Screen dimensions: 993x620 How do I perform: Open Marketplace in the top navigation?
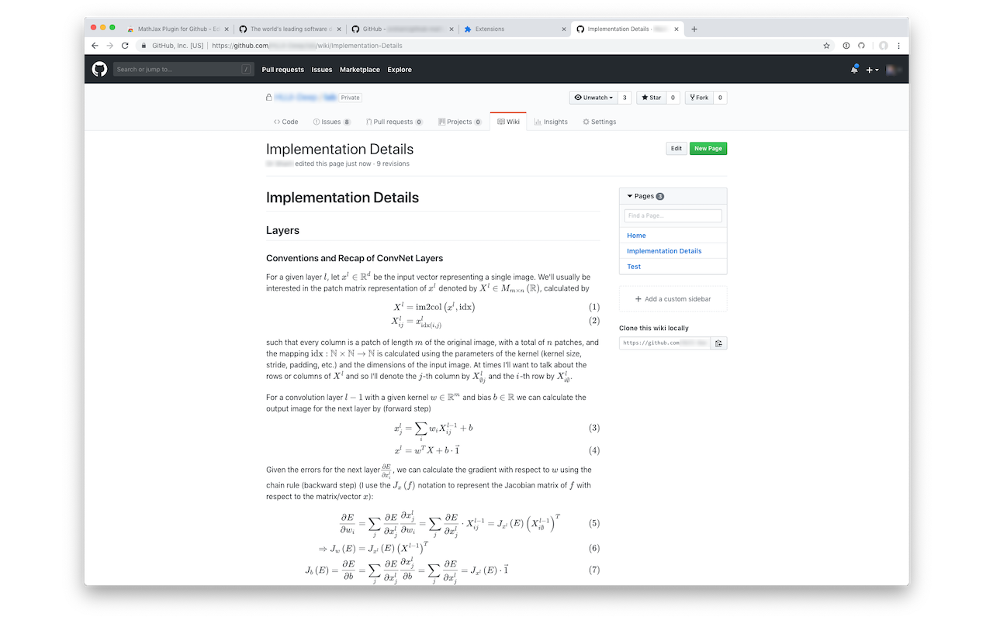click(360, 70)
